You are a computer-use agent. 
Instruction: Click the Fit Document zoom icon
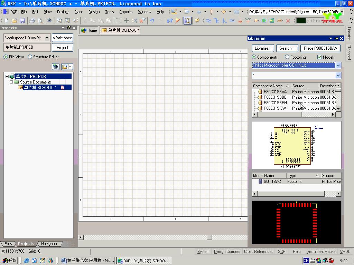(59, 21)
